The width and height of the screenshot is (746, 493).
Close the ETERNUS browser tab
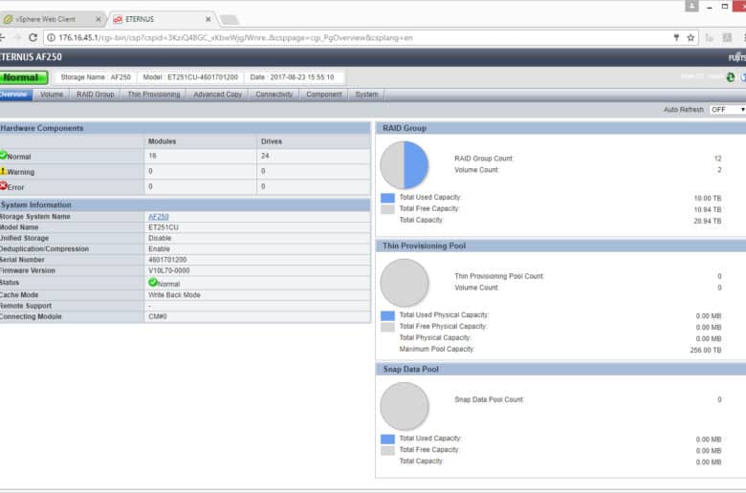click(x=208, y=19)
